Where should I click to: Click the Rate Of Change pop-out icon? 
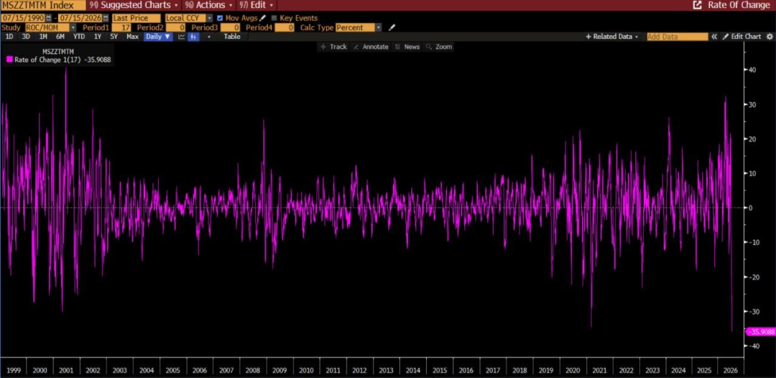click(x=697, y=6)
